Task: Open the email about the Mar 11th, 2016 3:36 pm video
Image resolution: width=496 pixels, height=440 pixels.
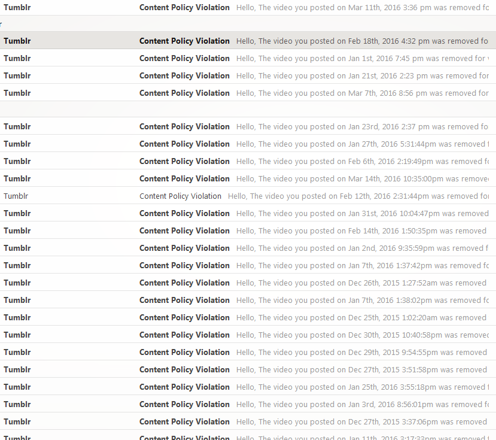Action: tap(248, 7)
